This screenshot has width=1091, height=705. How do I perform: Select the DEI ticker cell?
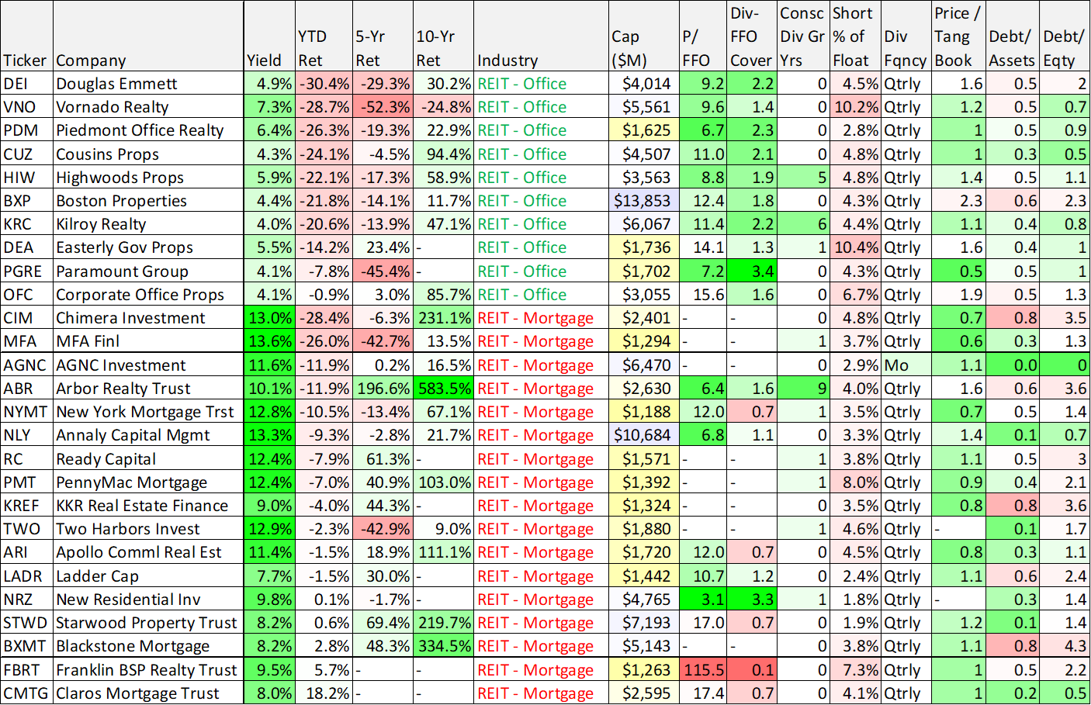(27, 84)
